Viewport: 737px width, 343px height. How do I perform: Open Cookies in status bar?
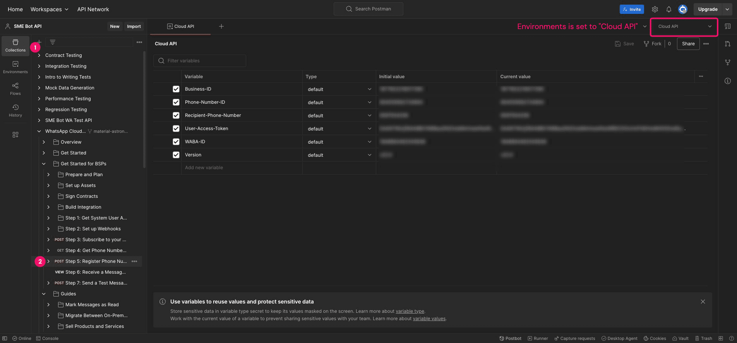click(655, 338)
